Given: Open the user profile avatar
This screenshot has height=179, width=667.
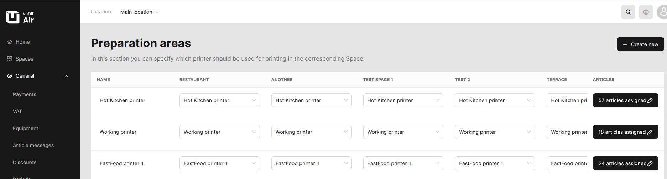Looking at the screenshot, I should [662, 12].
